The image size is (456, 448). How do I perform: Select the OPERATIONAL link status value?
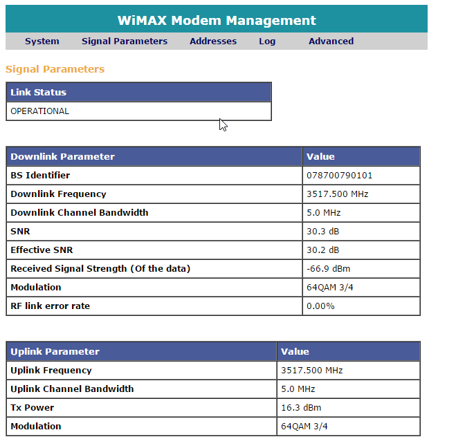click(40, 111)
